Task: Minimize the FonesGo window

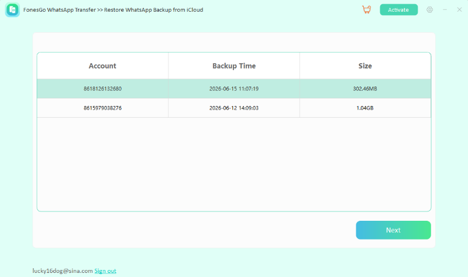Action: (445, 9)
